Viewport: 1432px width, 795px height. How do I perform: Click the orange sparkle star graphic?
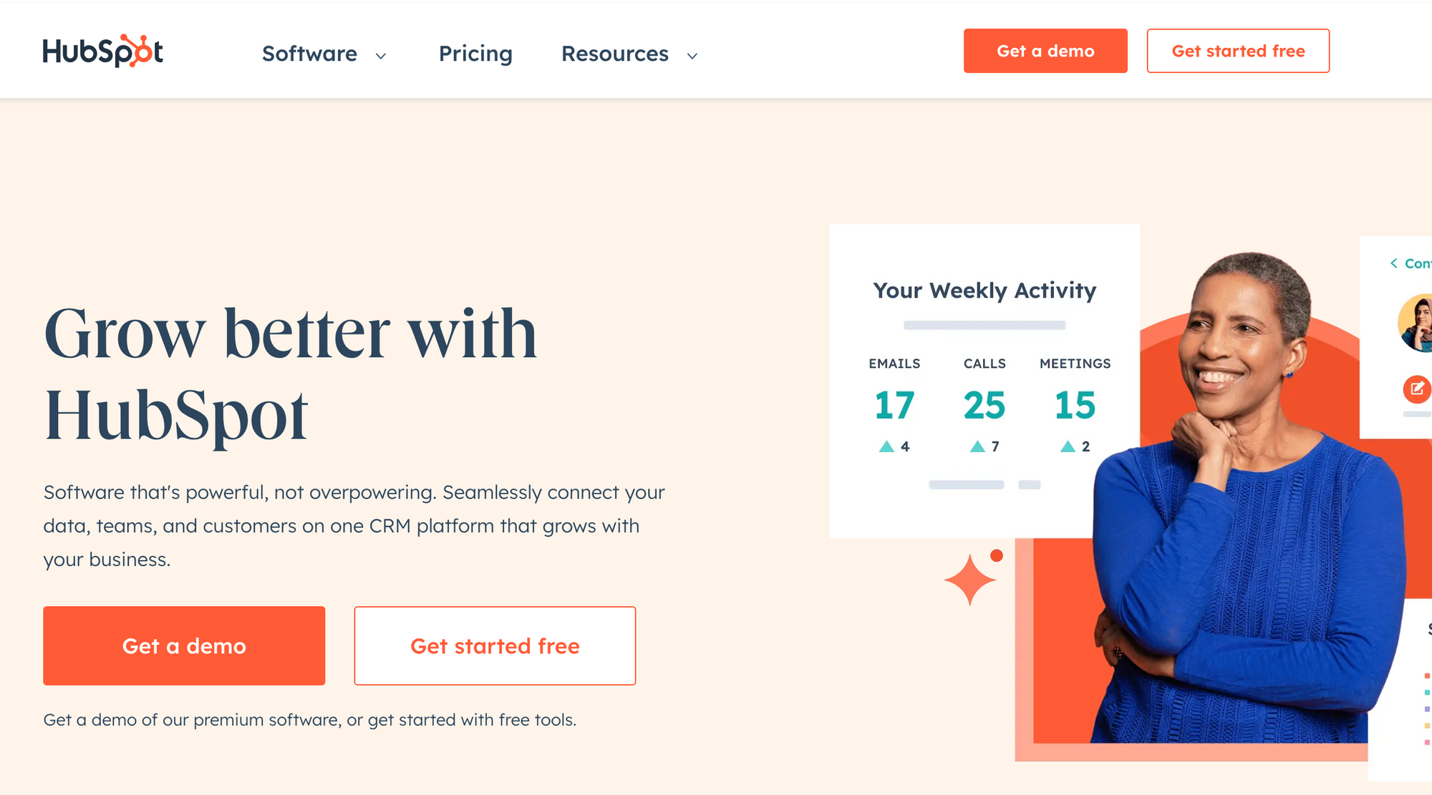[x=970, y=580]
